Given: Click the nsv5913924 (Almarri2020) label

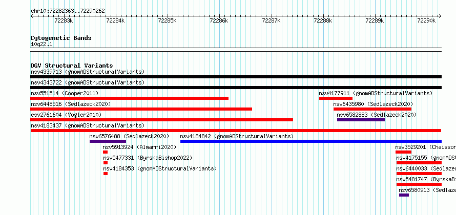Looking at the screenshot, I should tap(139, 147).
